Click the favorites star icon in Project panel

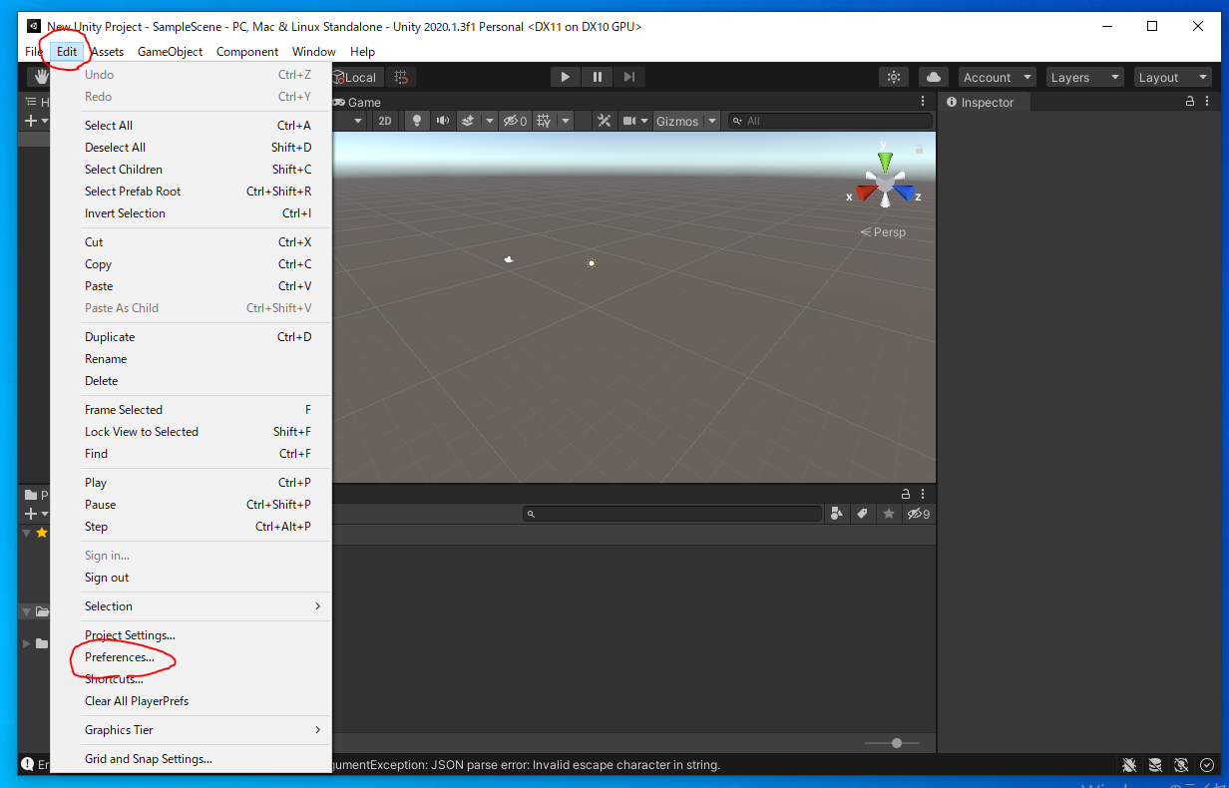point(888,514)
